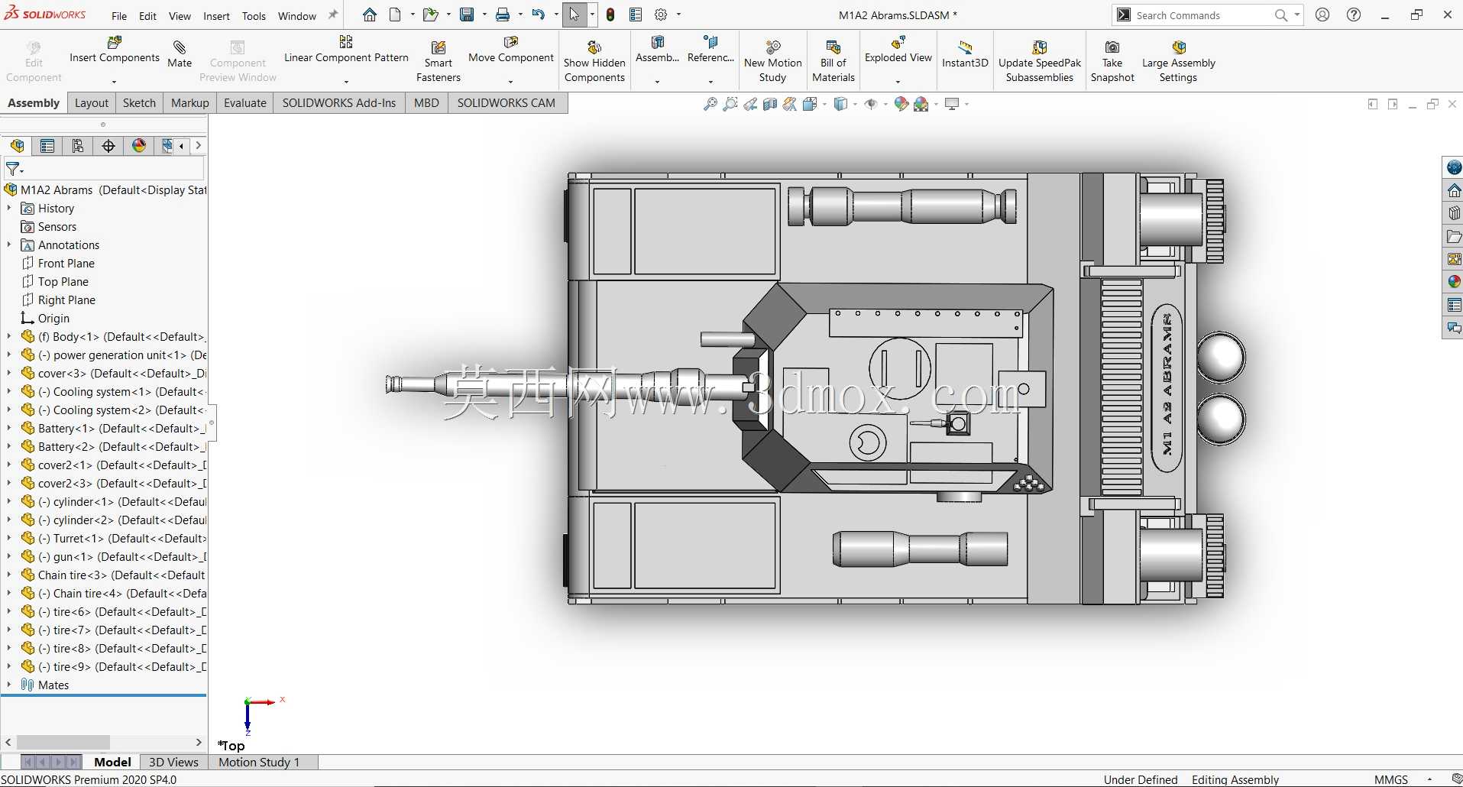The image size is (1463, 787).
Task: Toggle Instant3D on or off
Action: pos(965,54)
